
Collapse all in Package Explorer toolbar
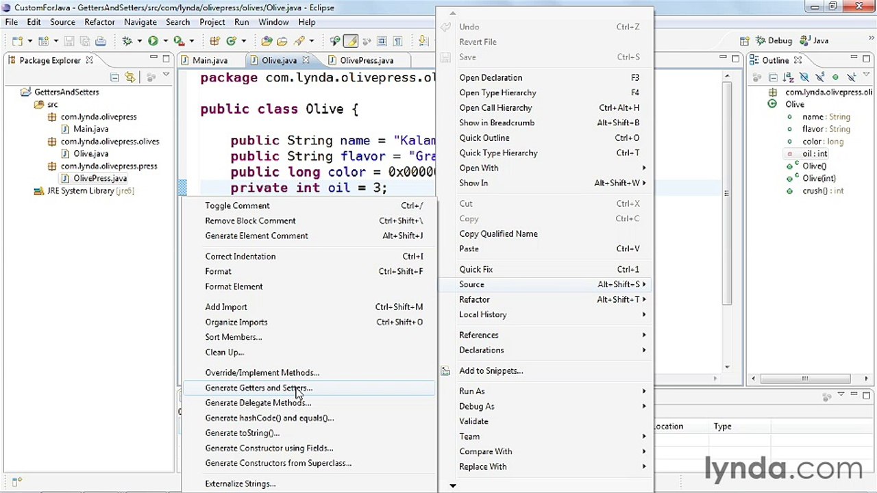(114, 77)
